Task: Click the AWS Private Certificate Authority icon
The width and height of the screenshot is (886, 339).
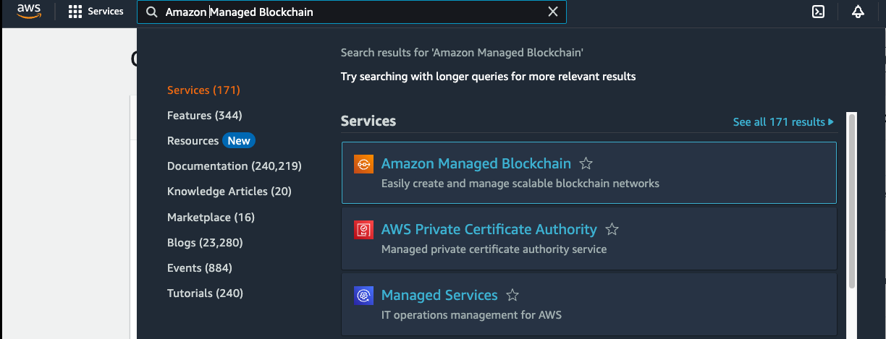Action: click(363, 230)
